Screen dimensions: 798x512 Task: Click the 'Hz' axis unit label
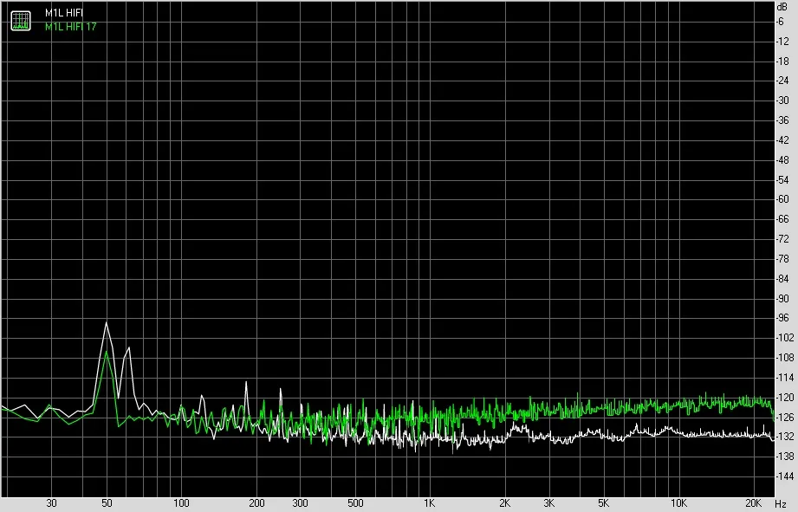781,504
